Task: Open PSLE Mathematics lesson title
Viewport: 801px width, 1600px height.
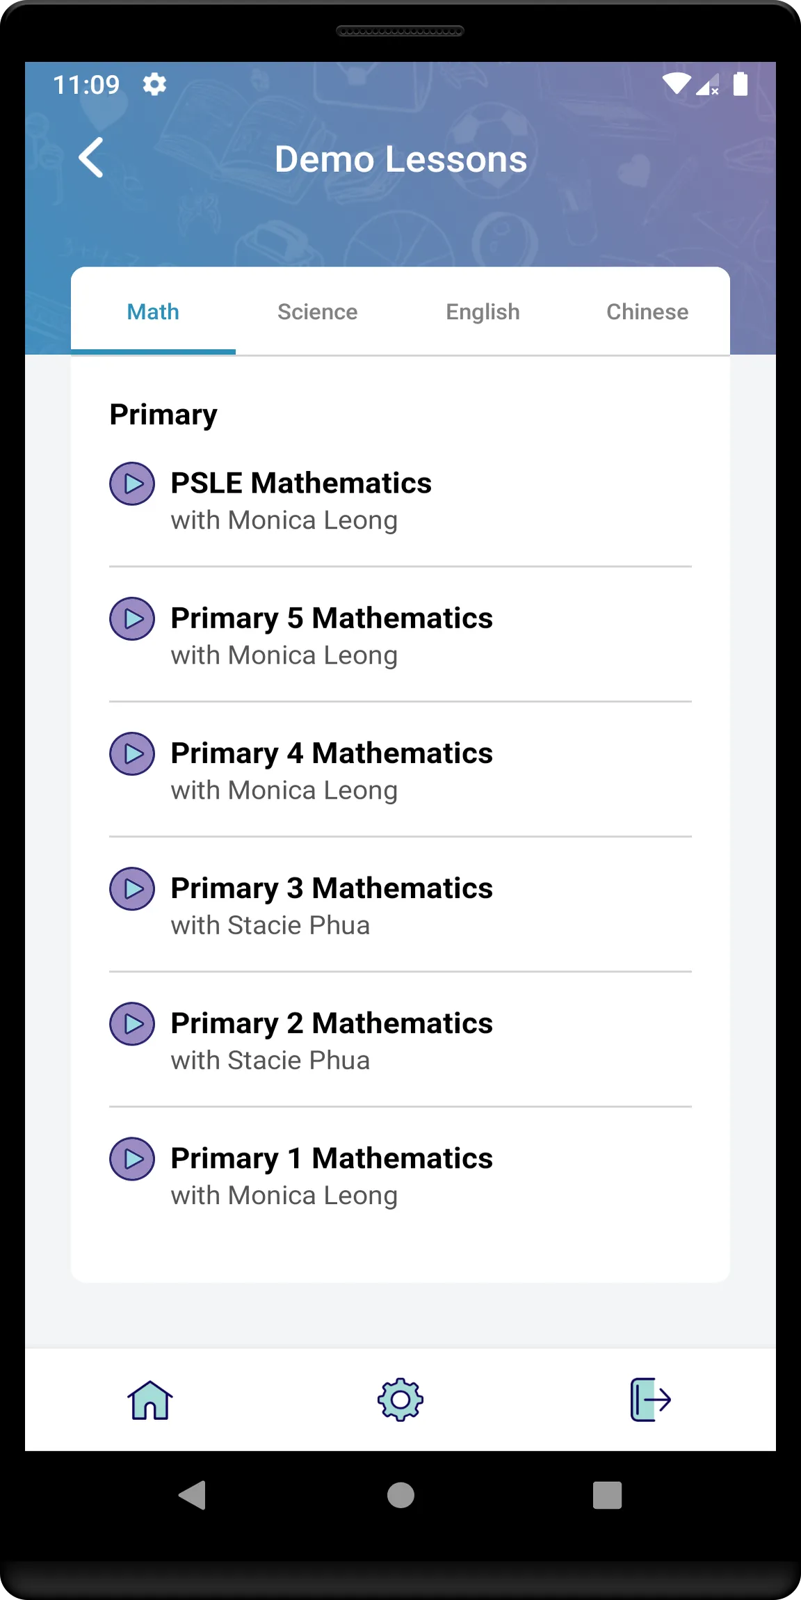Action: point(301,483)
